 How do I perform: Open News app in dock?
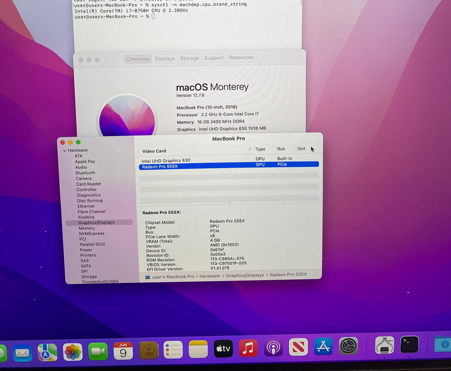(x=298, y=347)
